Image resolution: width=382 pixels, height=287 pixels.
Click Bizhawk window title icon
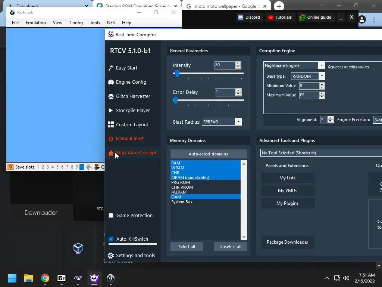[x=12, y=12]
